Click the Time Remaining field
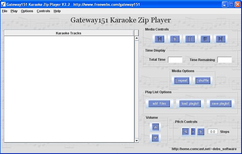This screenshot has height=154, width=242. click(224, 60)
